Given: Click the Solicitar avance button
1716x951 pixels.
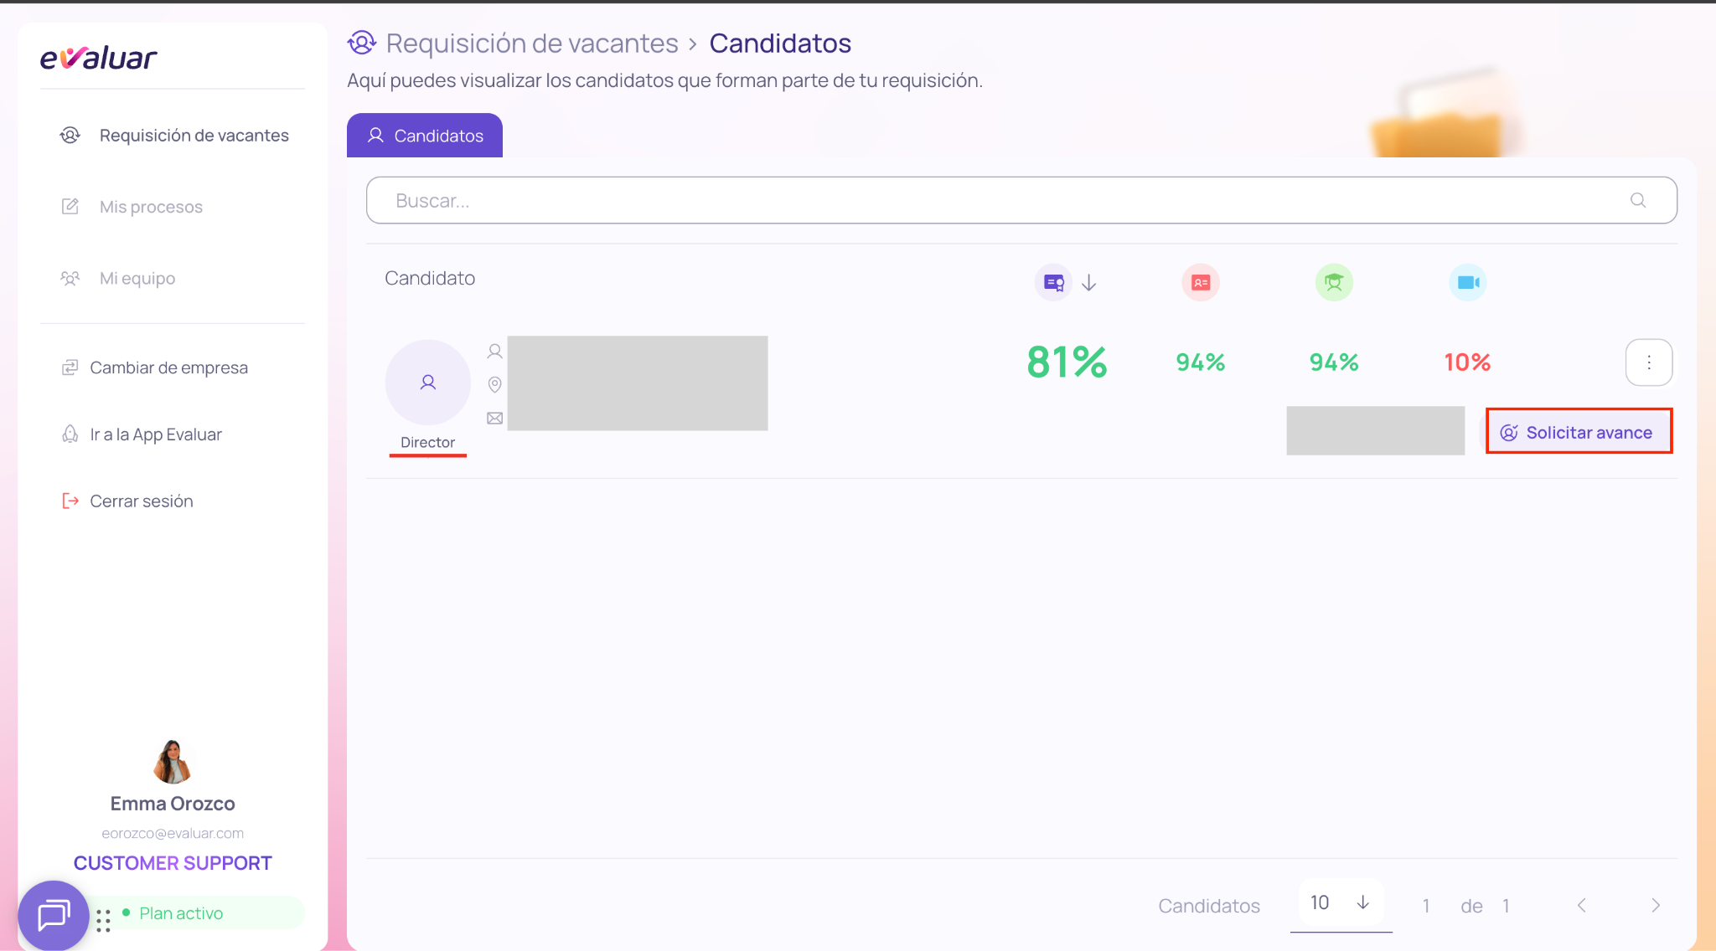Looking at the screenshot, I should pos(1579,432).
